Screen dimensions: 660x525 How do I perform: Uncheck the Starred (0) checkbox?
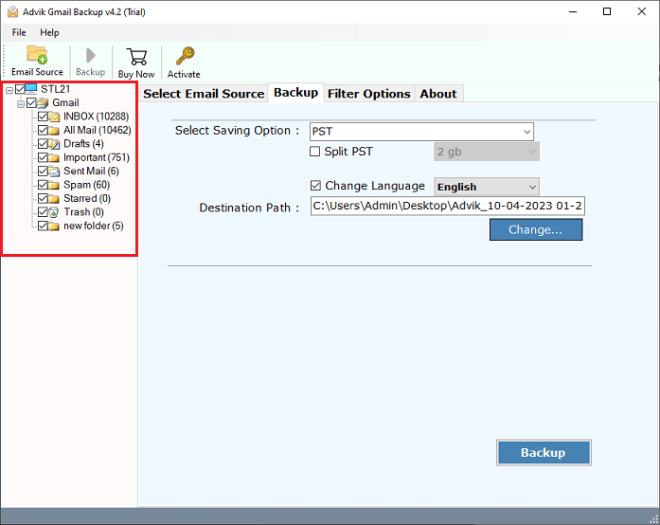click(43, 198)
